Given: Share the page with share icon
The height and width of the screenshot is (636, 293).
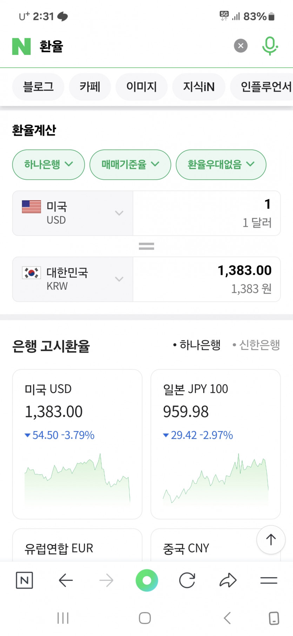Looking at the screenshot, I should [228, 580].
